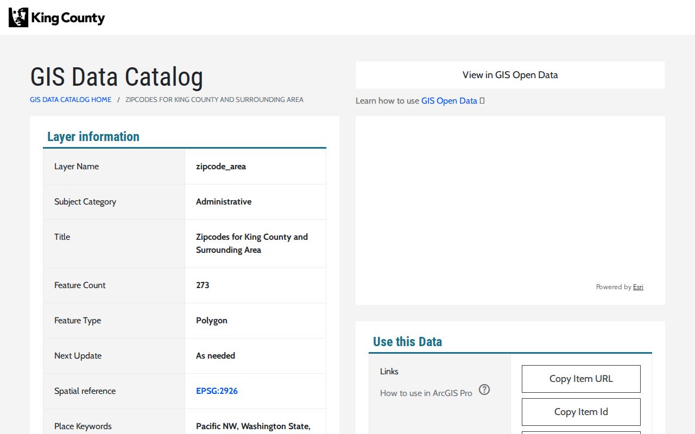Click the Next Update row label
Viewport: 695px width, 434px height.
point(78,356)
